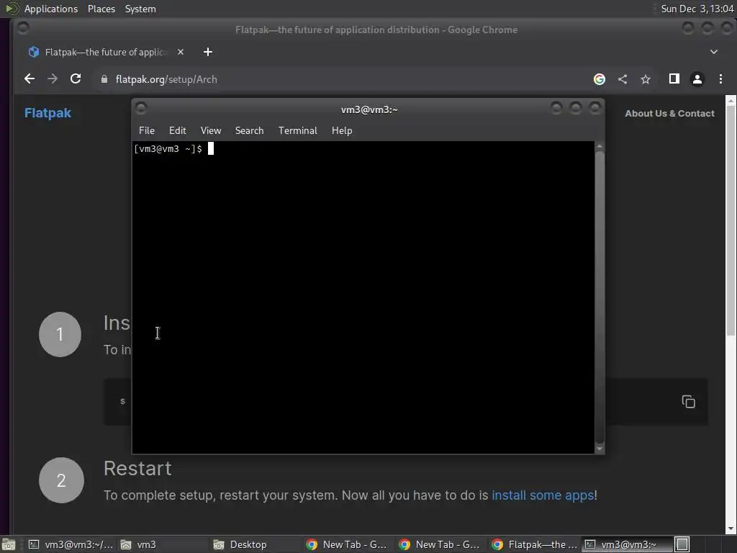Open About Us & Contact link
The height and width of the screenshot is (553, 737).
(669, 113)
